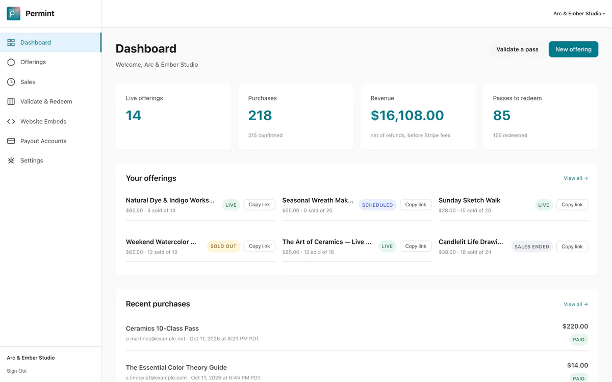Viewport: 612px width, 382px height.
Task: Click LIVE badge on Art of Ceramics
Action: pos(388,247)
